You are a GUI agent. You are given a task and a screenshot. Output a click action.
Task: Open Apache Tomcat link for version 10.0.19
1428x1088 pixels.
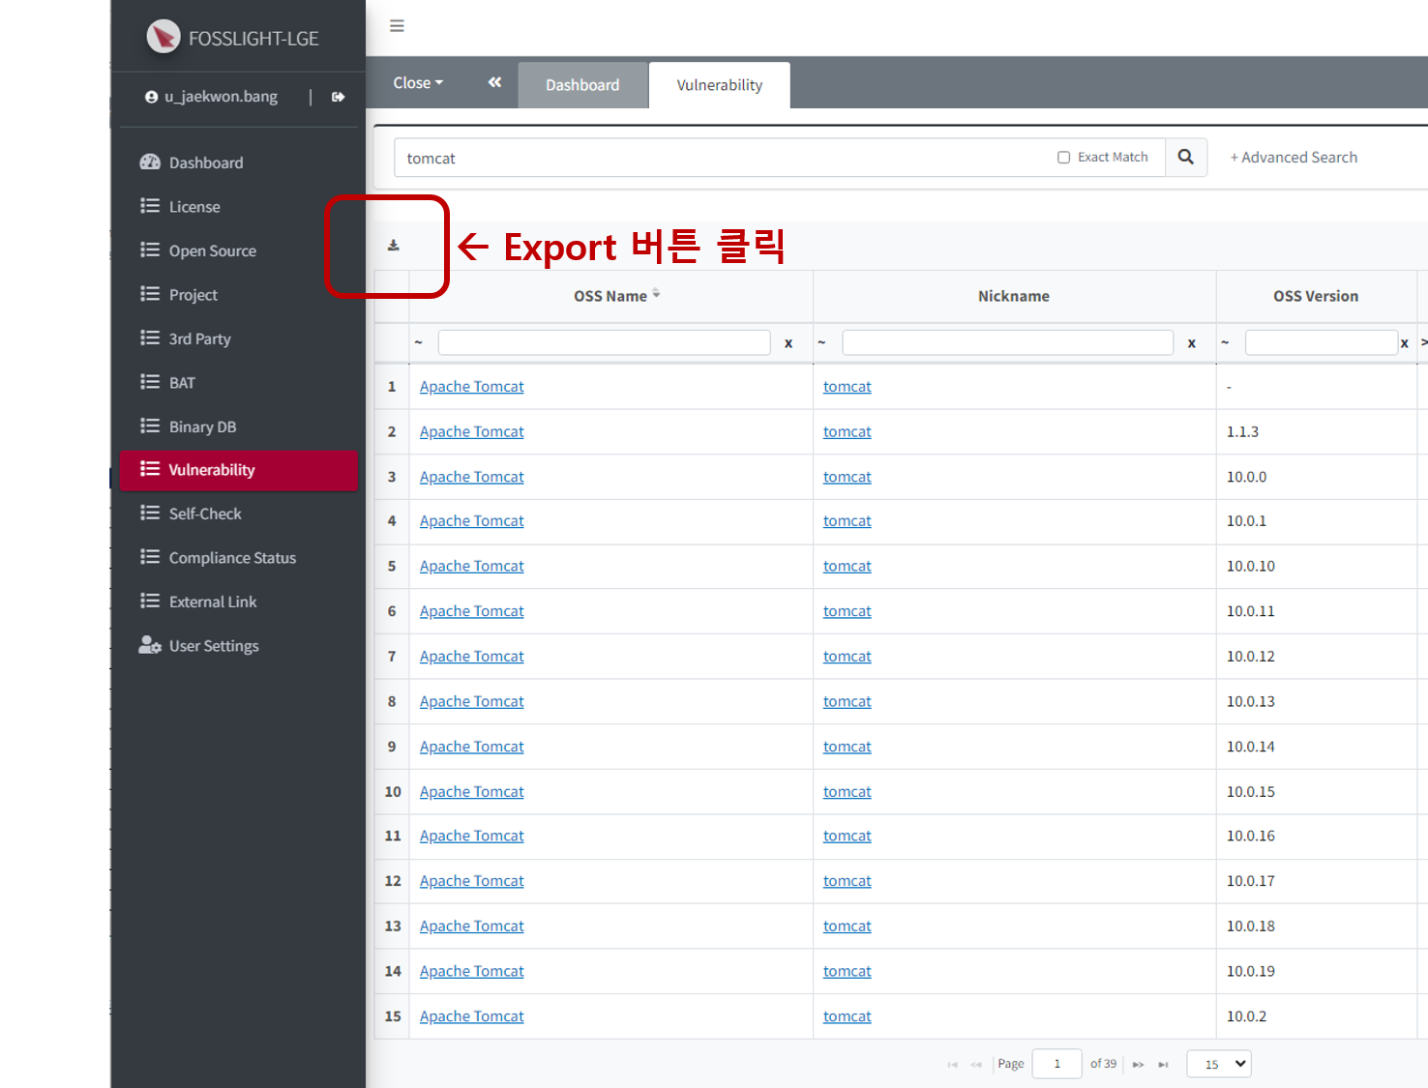471,971
